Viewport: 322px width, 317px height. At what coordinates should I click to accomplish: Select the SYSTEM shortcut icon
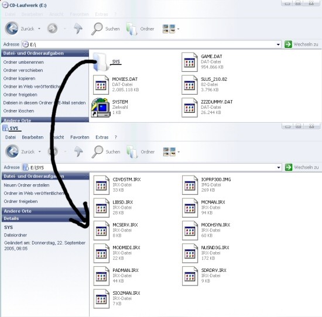(x=101, y=107)
